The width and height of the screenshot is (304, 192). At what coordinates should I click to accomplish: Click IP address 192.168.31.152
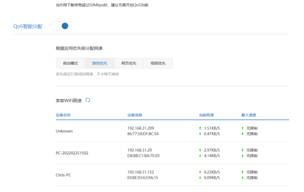tap(140, 172)
